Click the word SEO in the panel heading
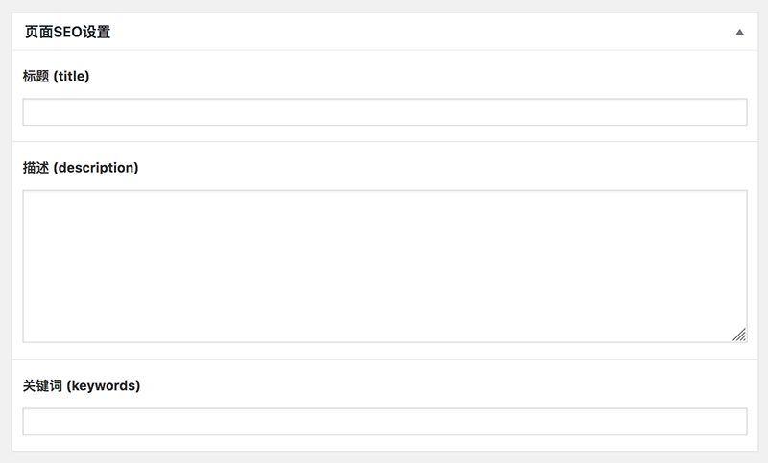Viewport: 768px width, 463px height. pyautogui.click(x=67, y=32)
